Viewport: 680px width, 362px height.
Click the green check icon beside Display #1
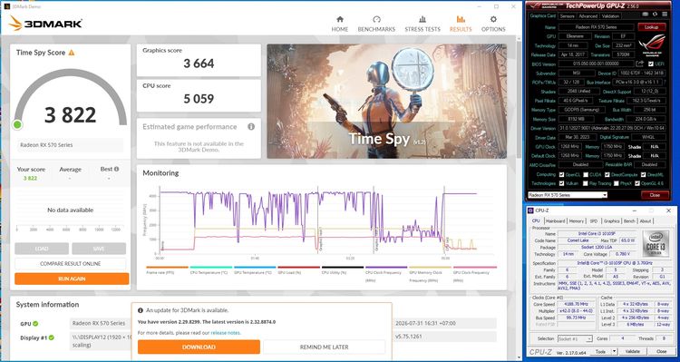pos(51,338)
